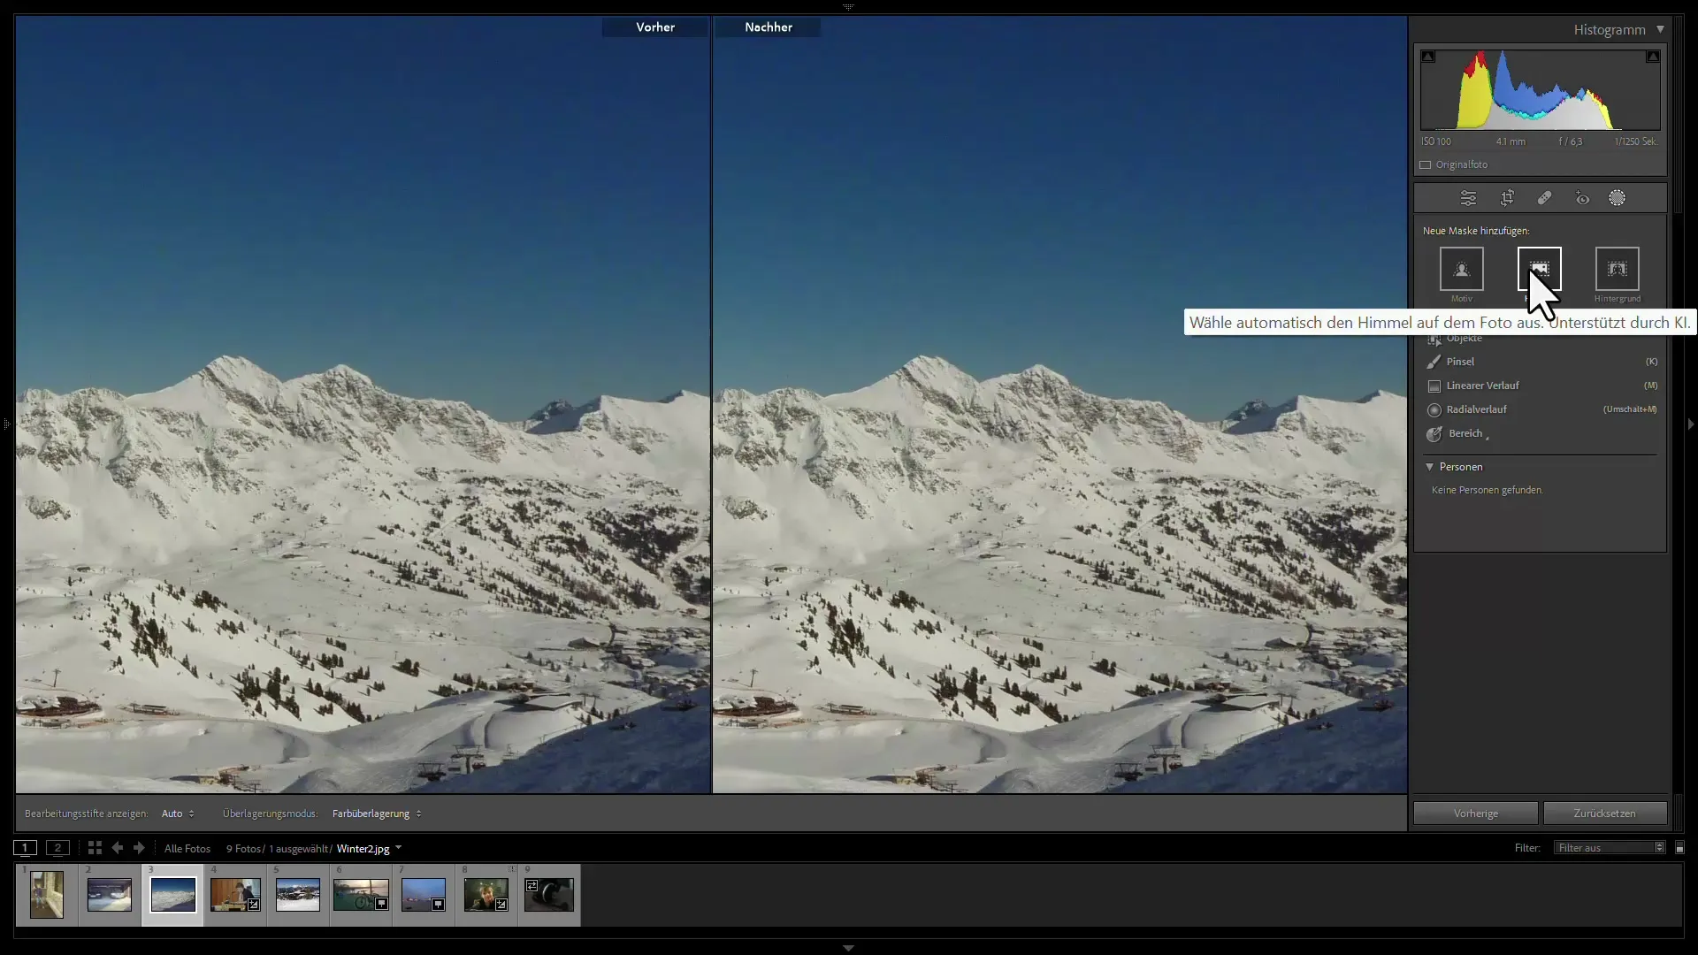The height and width of the screenshot is (955, 1698).
Task: Click the Vorherige button
Action: coord(1475,814)
